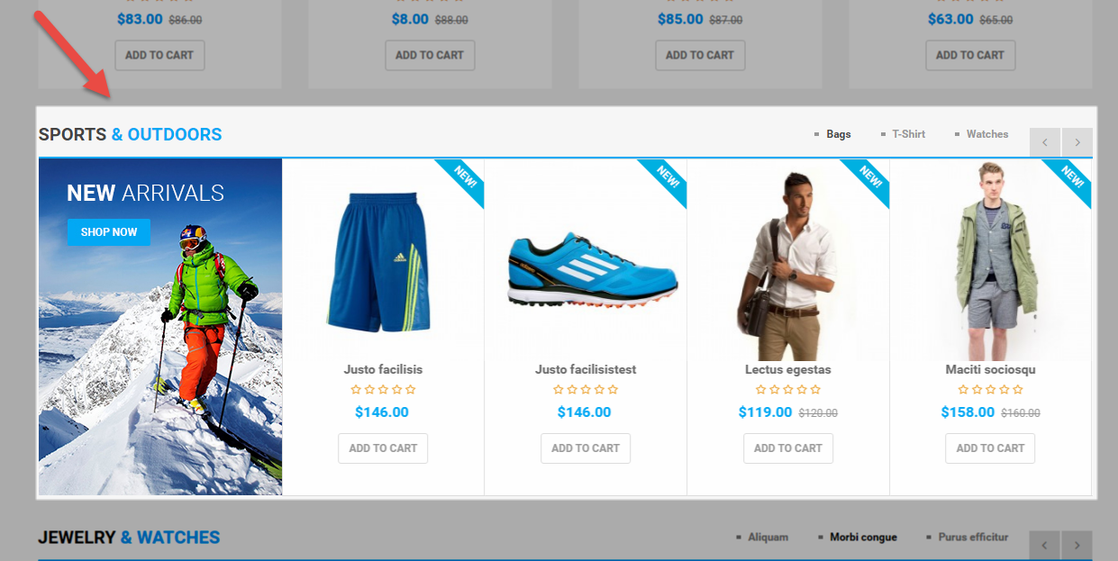This screenshot has width=1118, height=561.
Task: Click star rating under Lectus egestas
Action: (788, 390)
